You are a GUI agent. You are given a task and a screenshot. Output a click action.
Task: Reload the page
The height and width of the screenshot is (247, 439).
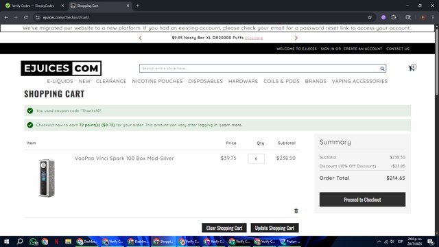[26, 17]
